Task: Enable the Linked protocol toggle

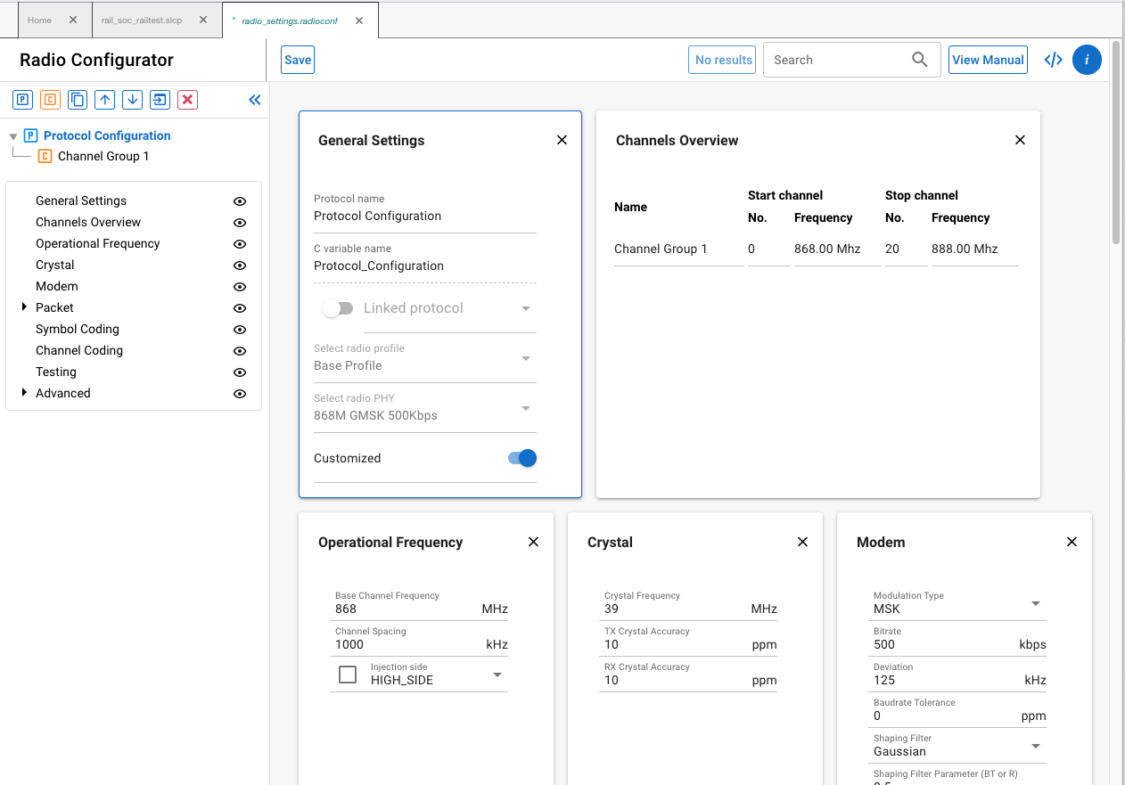Action: [338, 307]
